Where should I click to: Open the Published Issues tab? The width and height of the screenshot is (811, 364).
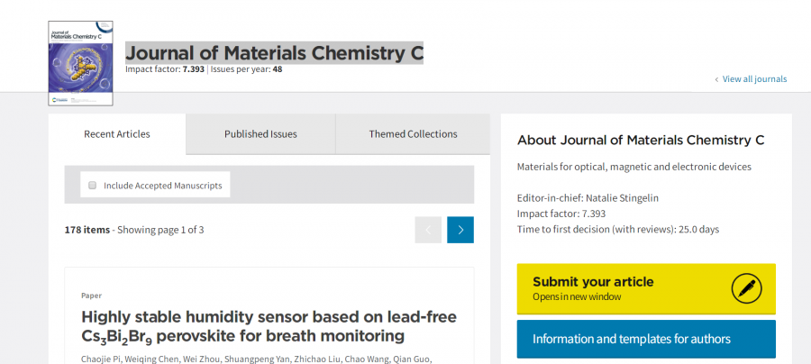(260, 134)
